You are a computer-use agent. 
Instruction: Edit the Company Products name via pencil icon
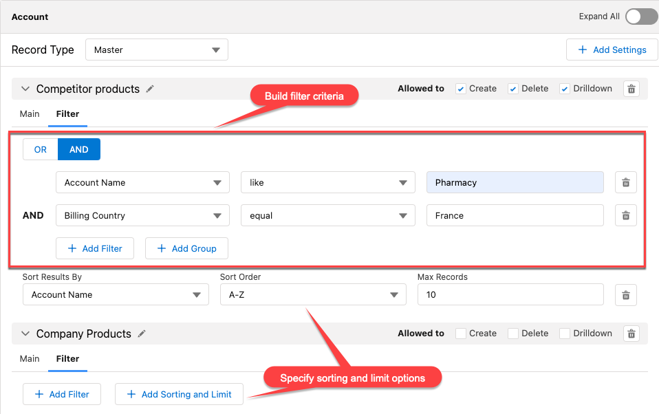(142, 334)
